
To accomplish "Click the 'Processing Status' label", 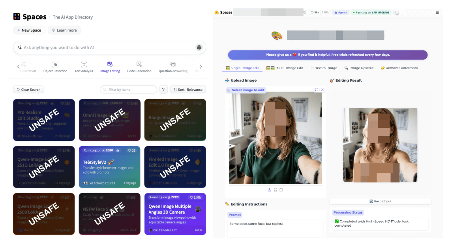I will pos(348,212).
